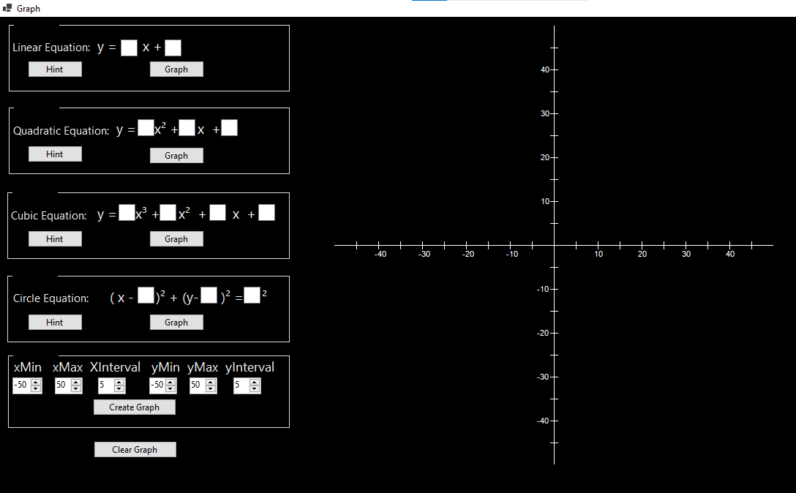796x493 pixels.
Task: Click Hint for the Circle Equation
Action: point(55,322)
